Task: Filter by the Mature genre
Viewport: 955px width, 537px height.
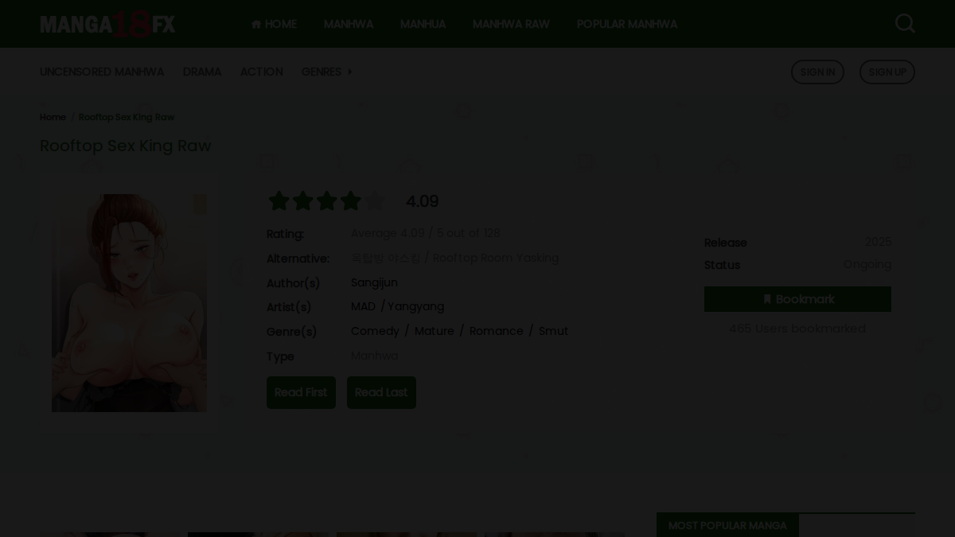Action: coord(435,331)
